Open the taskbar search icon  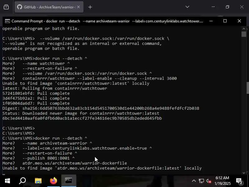22,181
